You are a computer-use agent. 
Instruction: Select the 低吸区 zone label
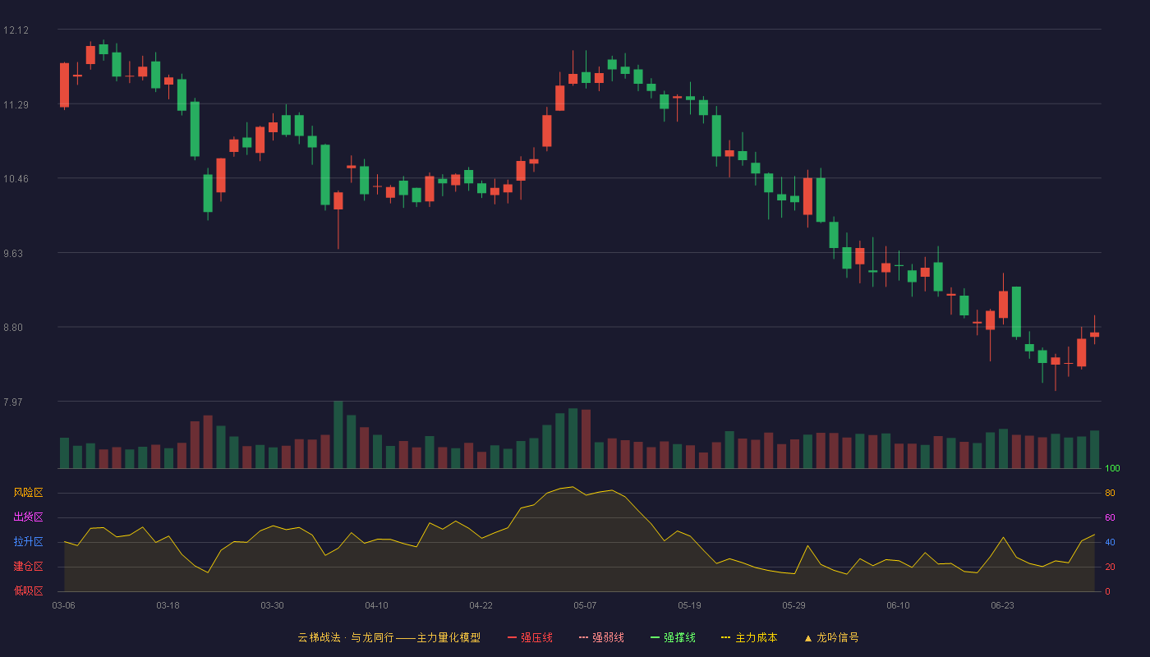(x=28, y=590)
